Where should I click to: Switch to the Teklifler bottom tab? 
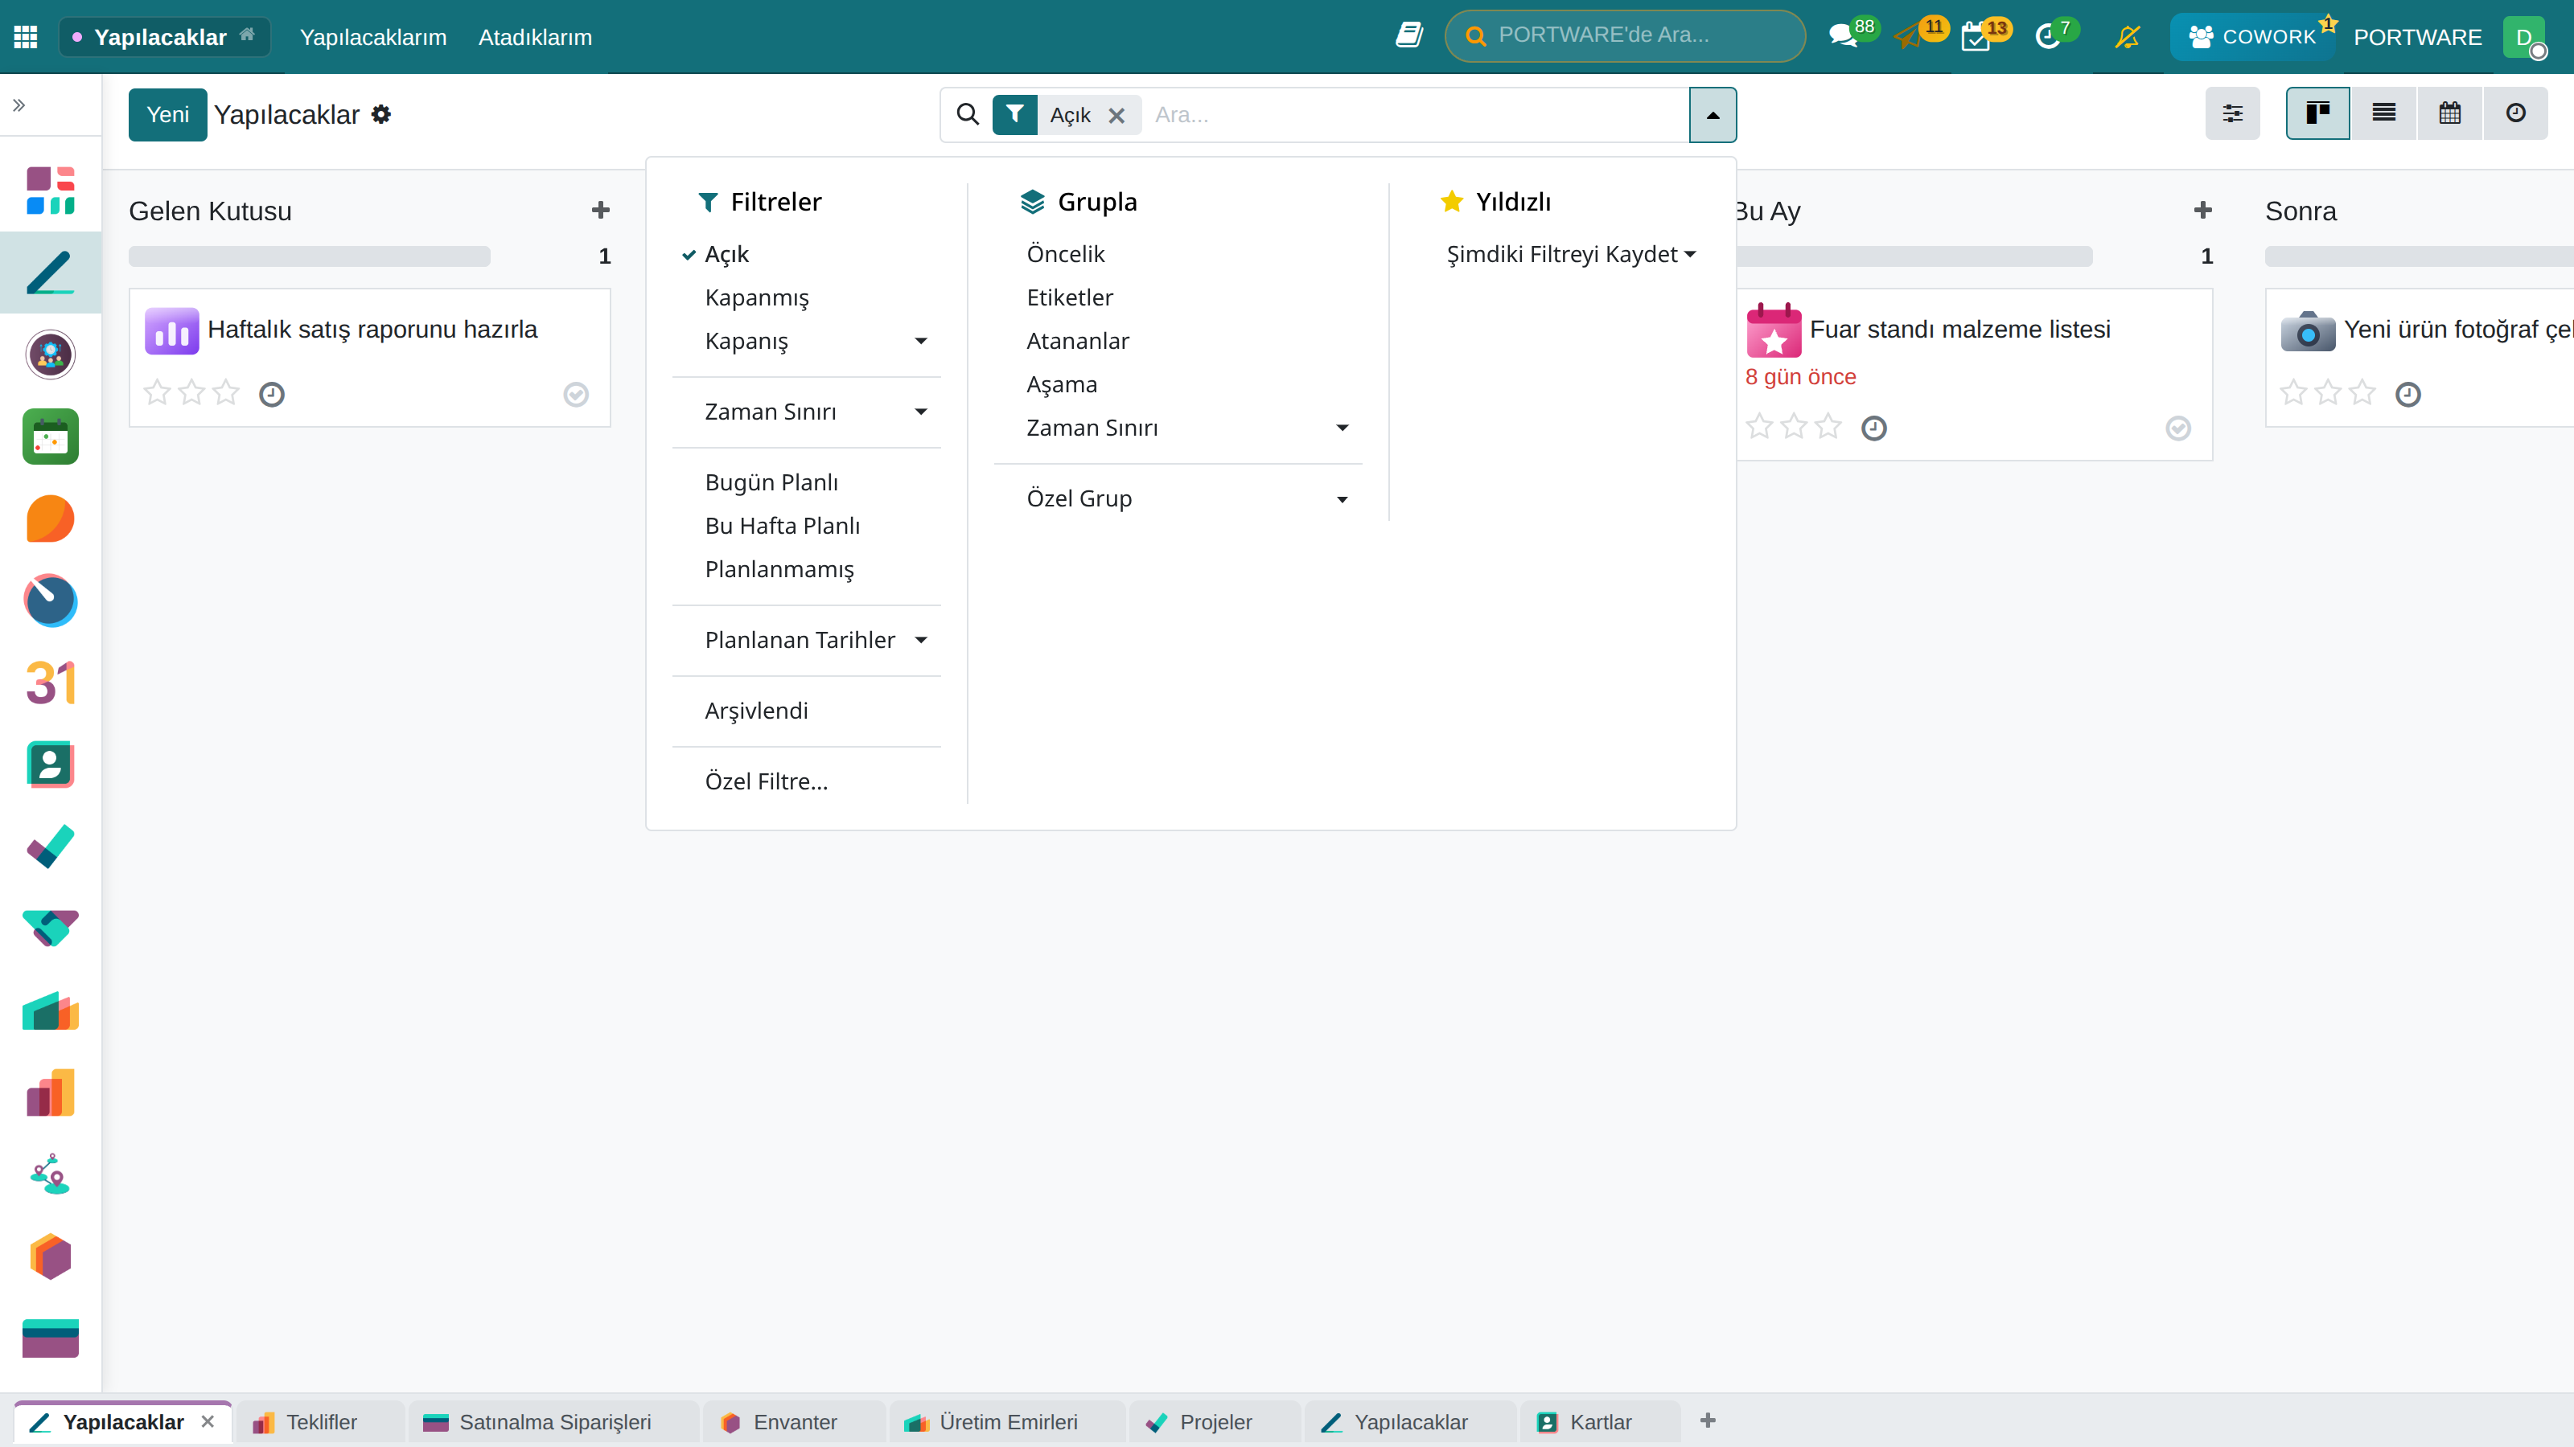pos(321,1422)
